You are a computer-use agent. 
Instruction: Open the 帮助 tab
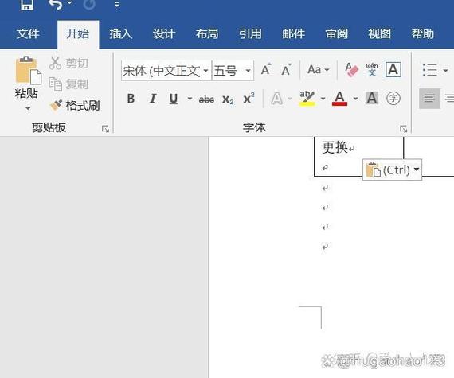tap(423, 34)
